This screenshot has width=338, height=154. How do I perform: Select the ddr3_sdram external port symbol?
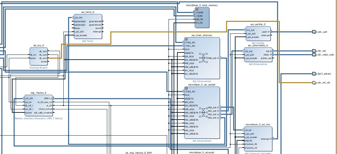pyautogui.click(x=314, y=74)
